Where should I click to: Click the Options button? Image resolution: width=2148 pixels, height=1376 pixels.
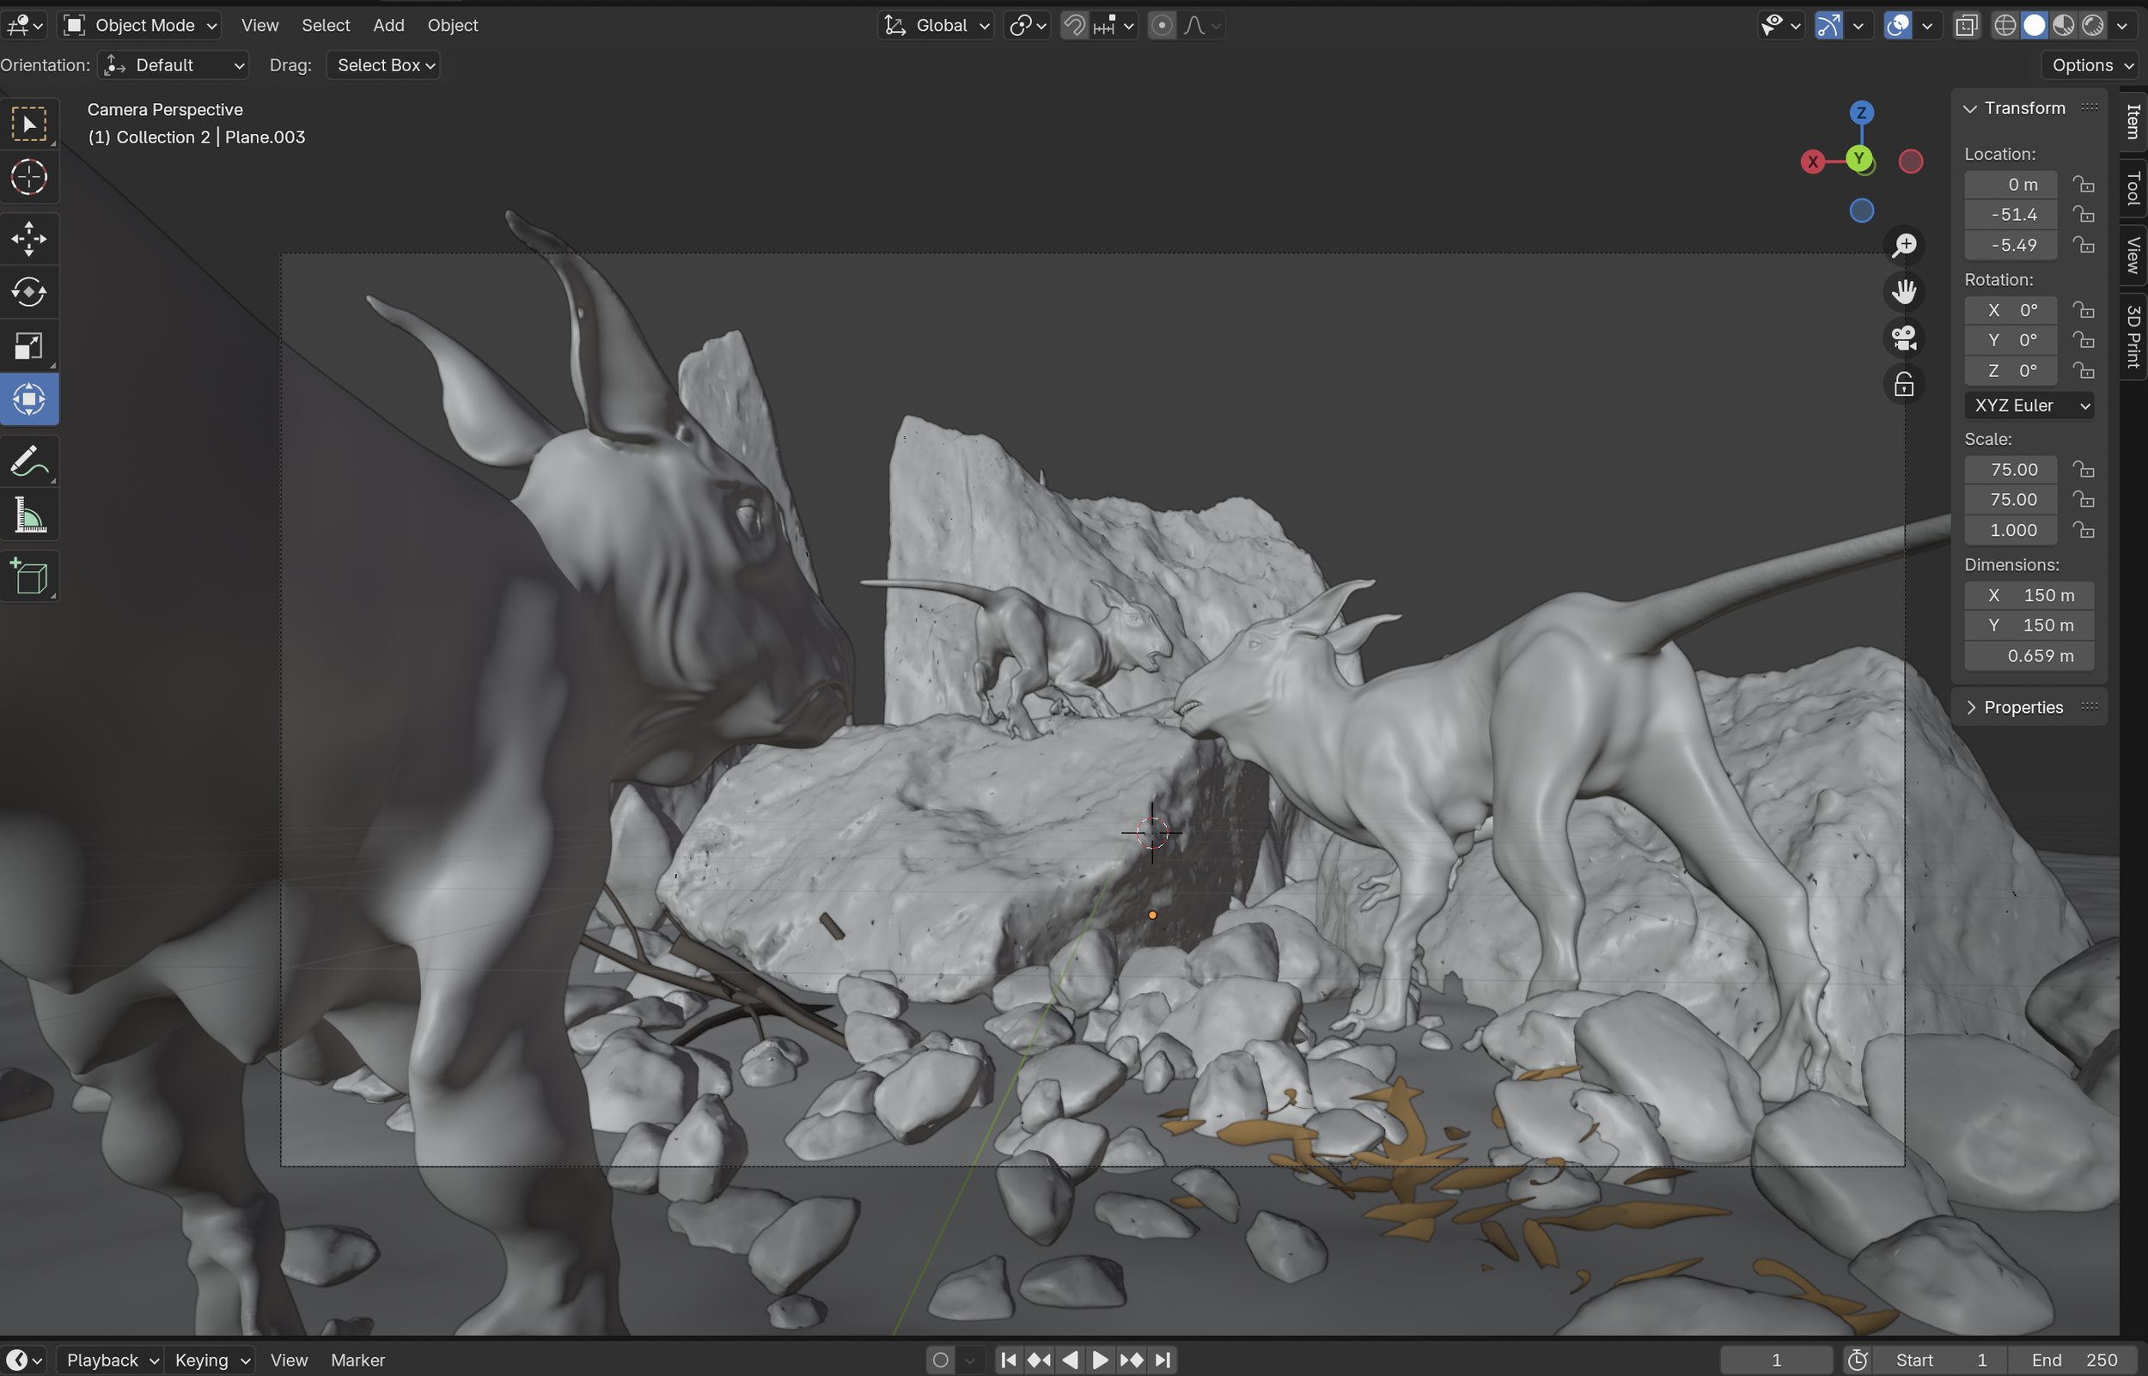2090,65
